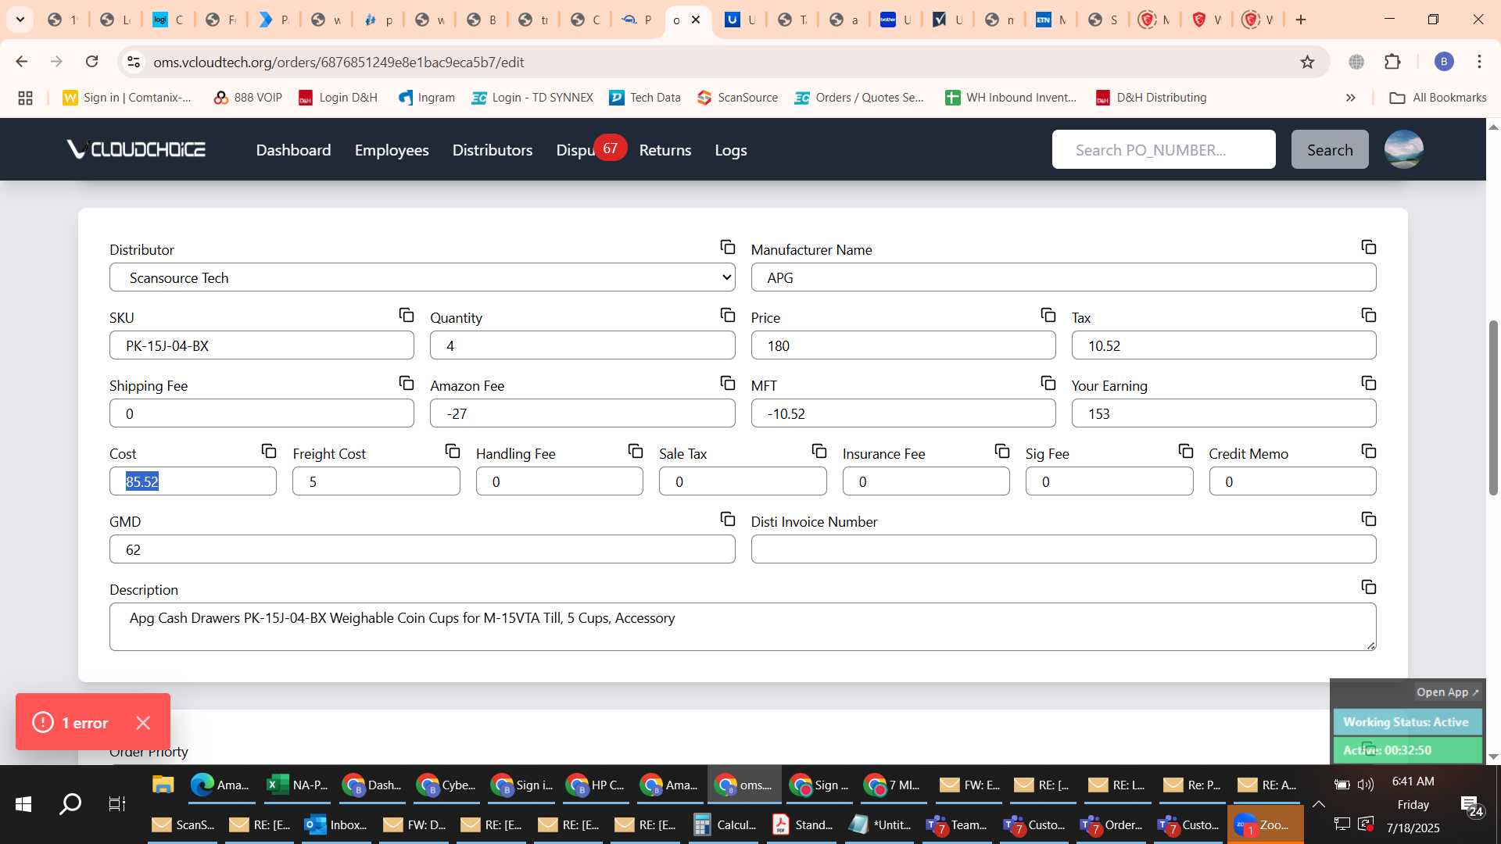
Task: Click the Price input field
Action: coord(903,345)
